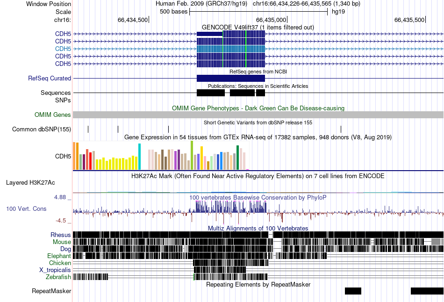
Task: Click the Window Position label
Action: coord(49,4)
